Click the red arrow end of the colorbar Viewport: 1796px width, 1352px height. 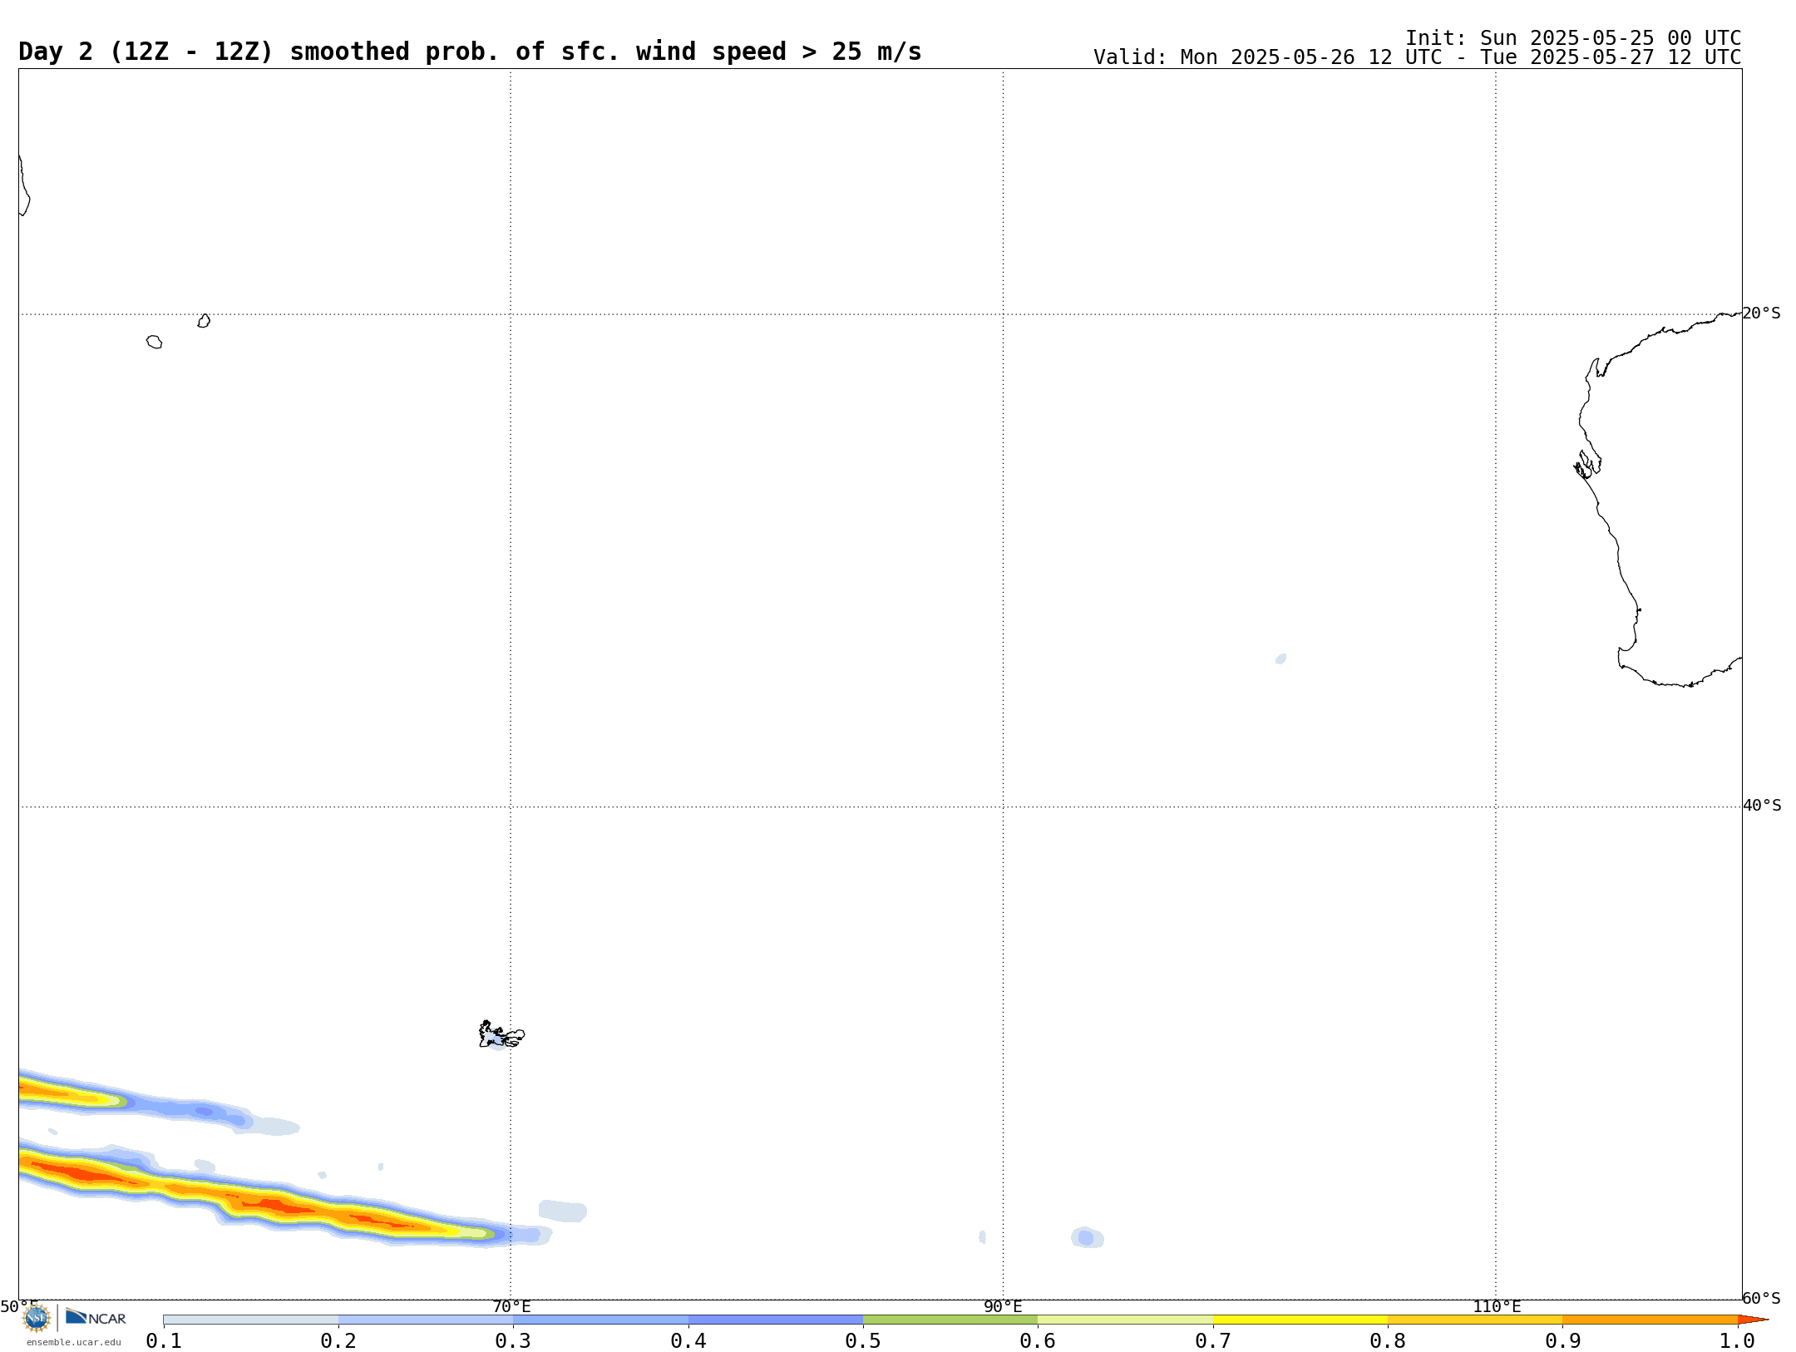click(x=1753, y=1320)
